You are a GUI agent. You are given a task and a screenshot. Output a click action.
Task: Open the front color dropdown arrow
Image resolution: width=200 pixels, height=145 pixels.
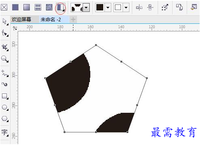click(x=108, y=8)
